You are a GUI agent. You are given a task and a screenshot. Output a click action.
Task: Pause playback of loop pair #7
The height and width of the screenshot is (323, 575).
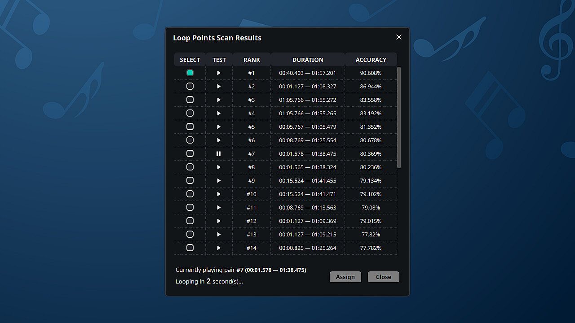pyautogui.click(x=219, y=153)
